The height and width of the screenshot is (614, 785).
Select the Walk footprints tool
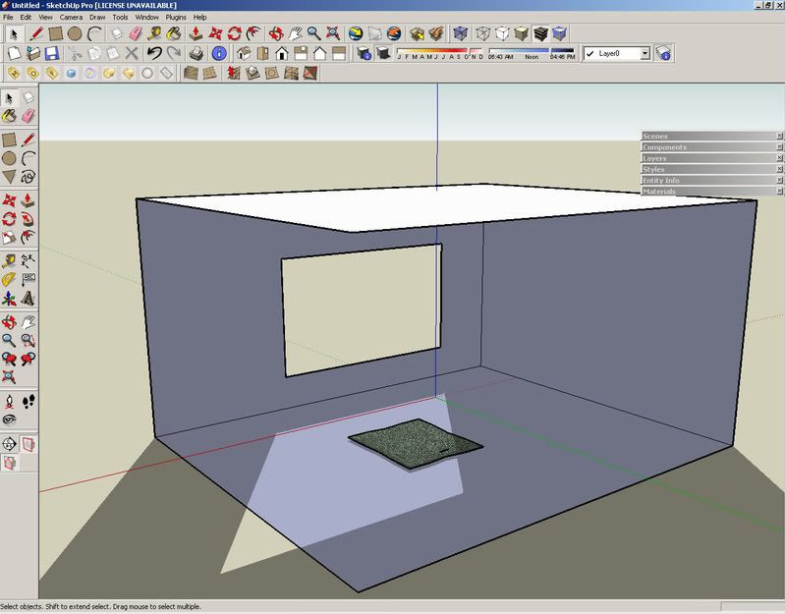[x=28, y=402]
